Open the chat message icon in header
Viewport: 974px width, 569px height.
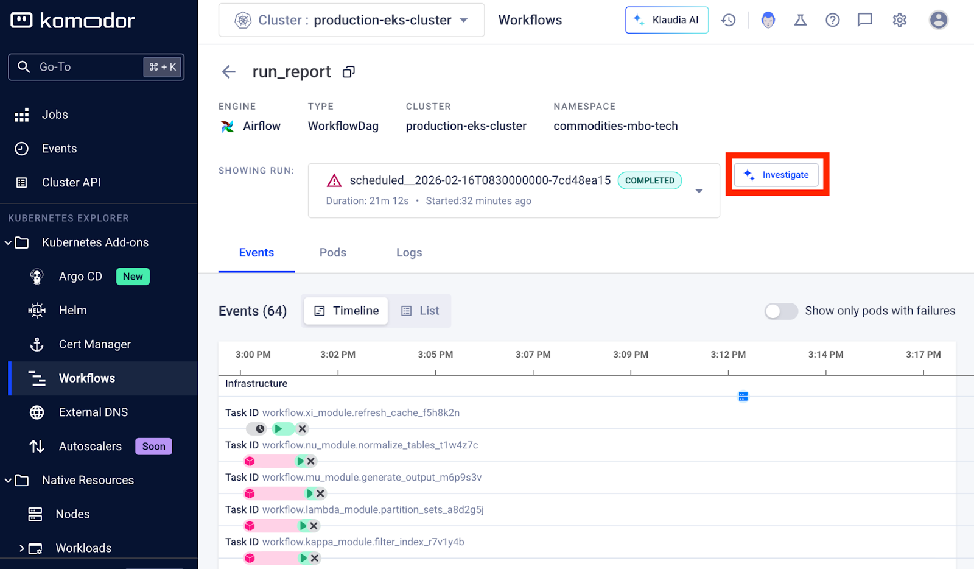click(x=864, y=20)
